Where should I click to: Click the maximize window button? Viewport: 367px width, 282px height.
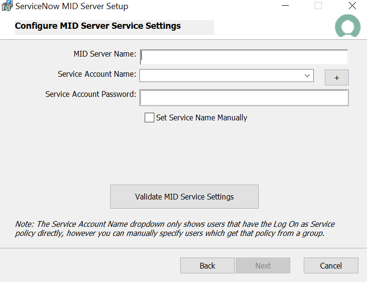click(x=318, y=6)
